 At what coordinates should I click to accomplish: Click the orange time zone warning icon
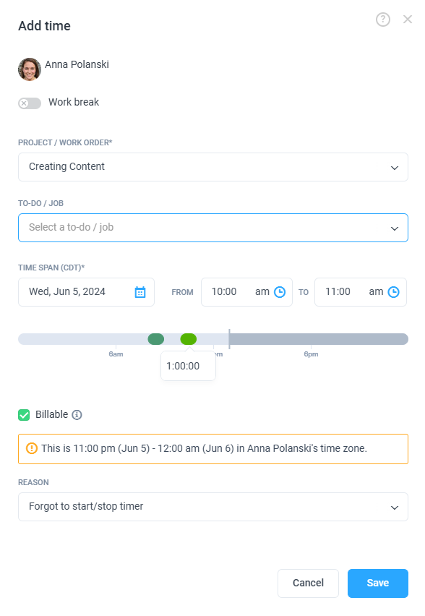coord(31,448)
